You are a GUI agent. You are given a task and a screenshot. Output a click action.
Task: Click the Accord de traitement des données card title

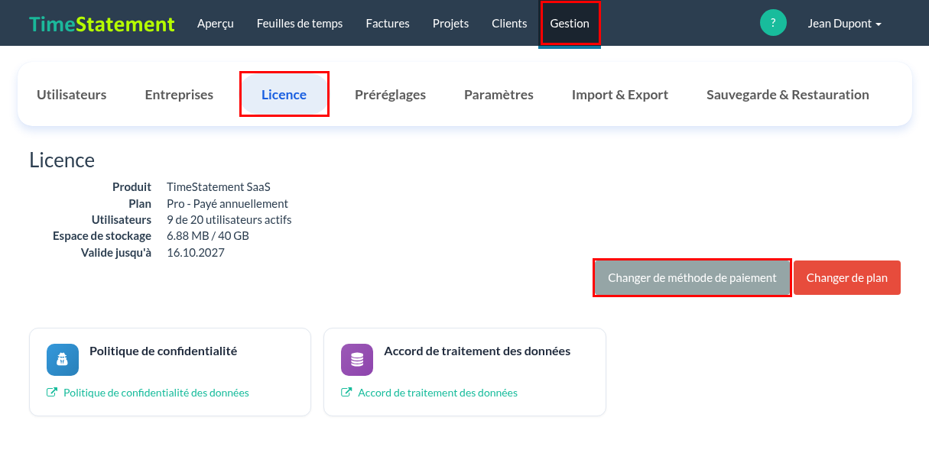coord(477,351)
